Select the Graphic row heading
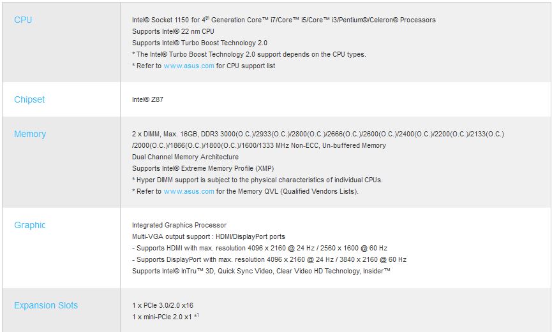Screen dimensions: 552x332 [x=30, y=225]
